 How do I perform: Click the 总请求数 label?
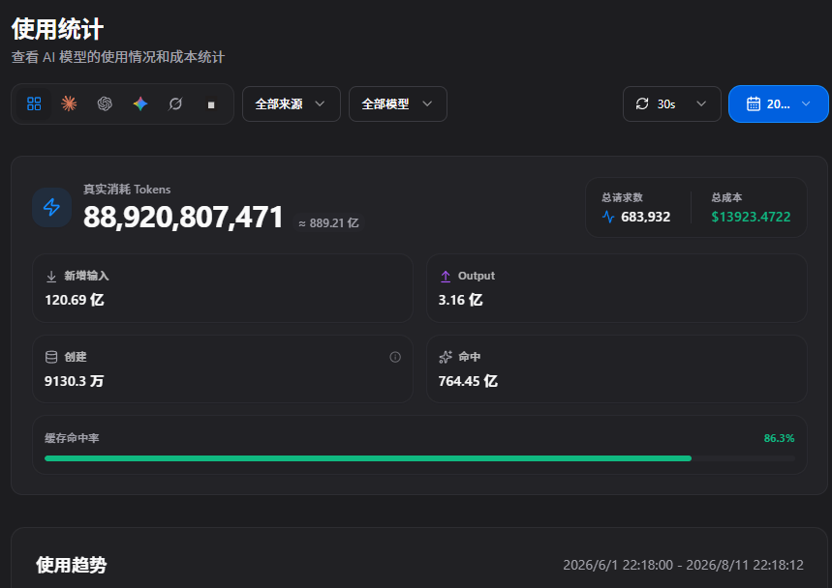tap(623, 197)
